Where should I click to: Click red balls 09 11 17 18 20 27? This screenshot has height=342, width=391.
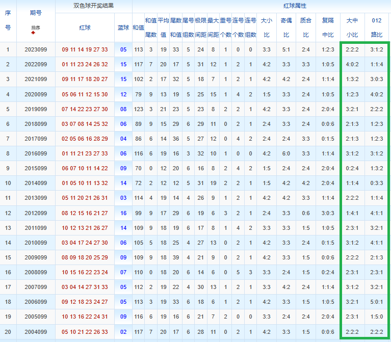click(85, 80)
